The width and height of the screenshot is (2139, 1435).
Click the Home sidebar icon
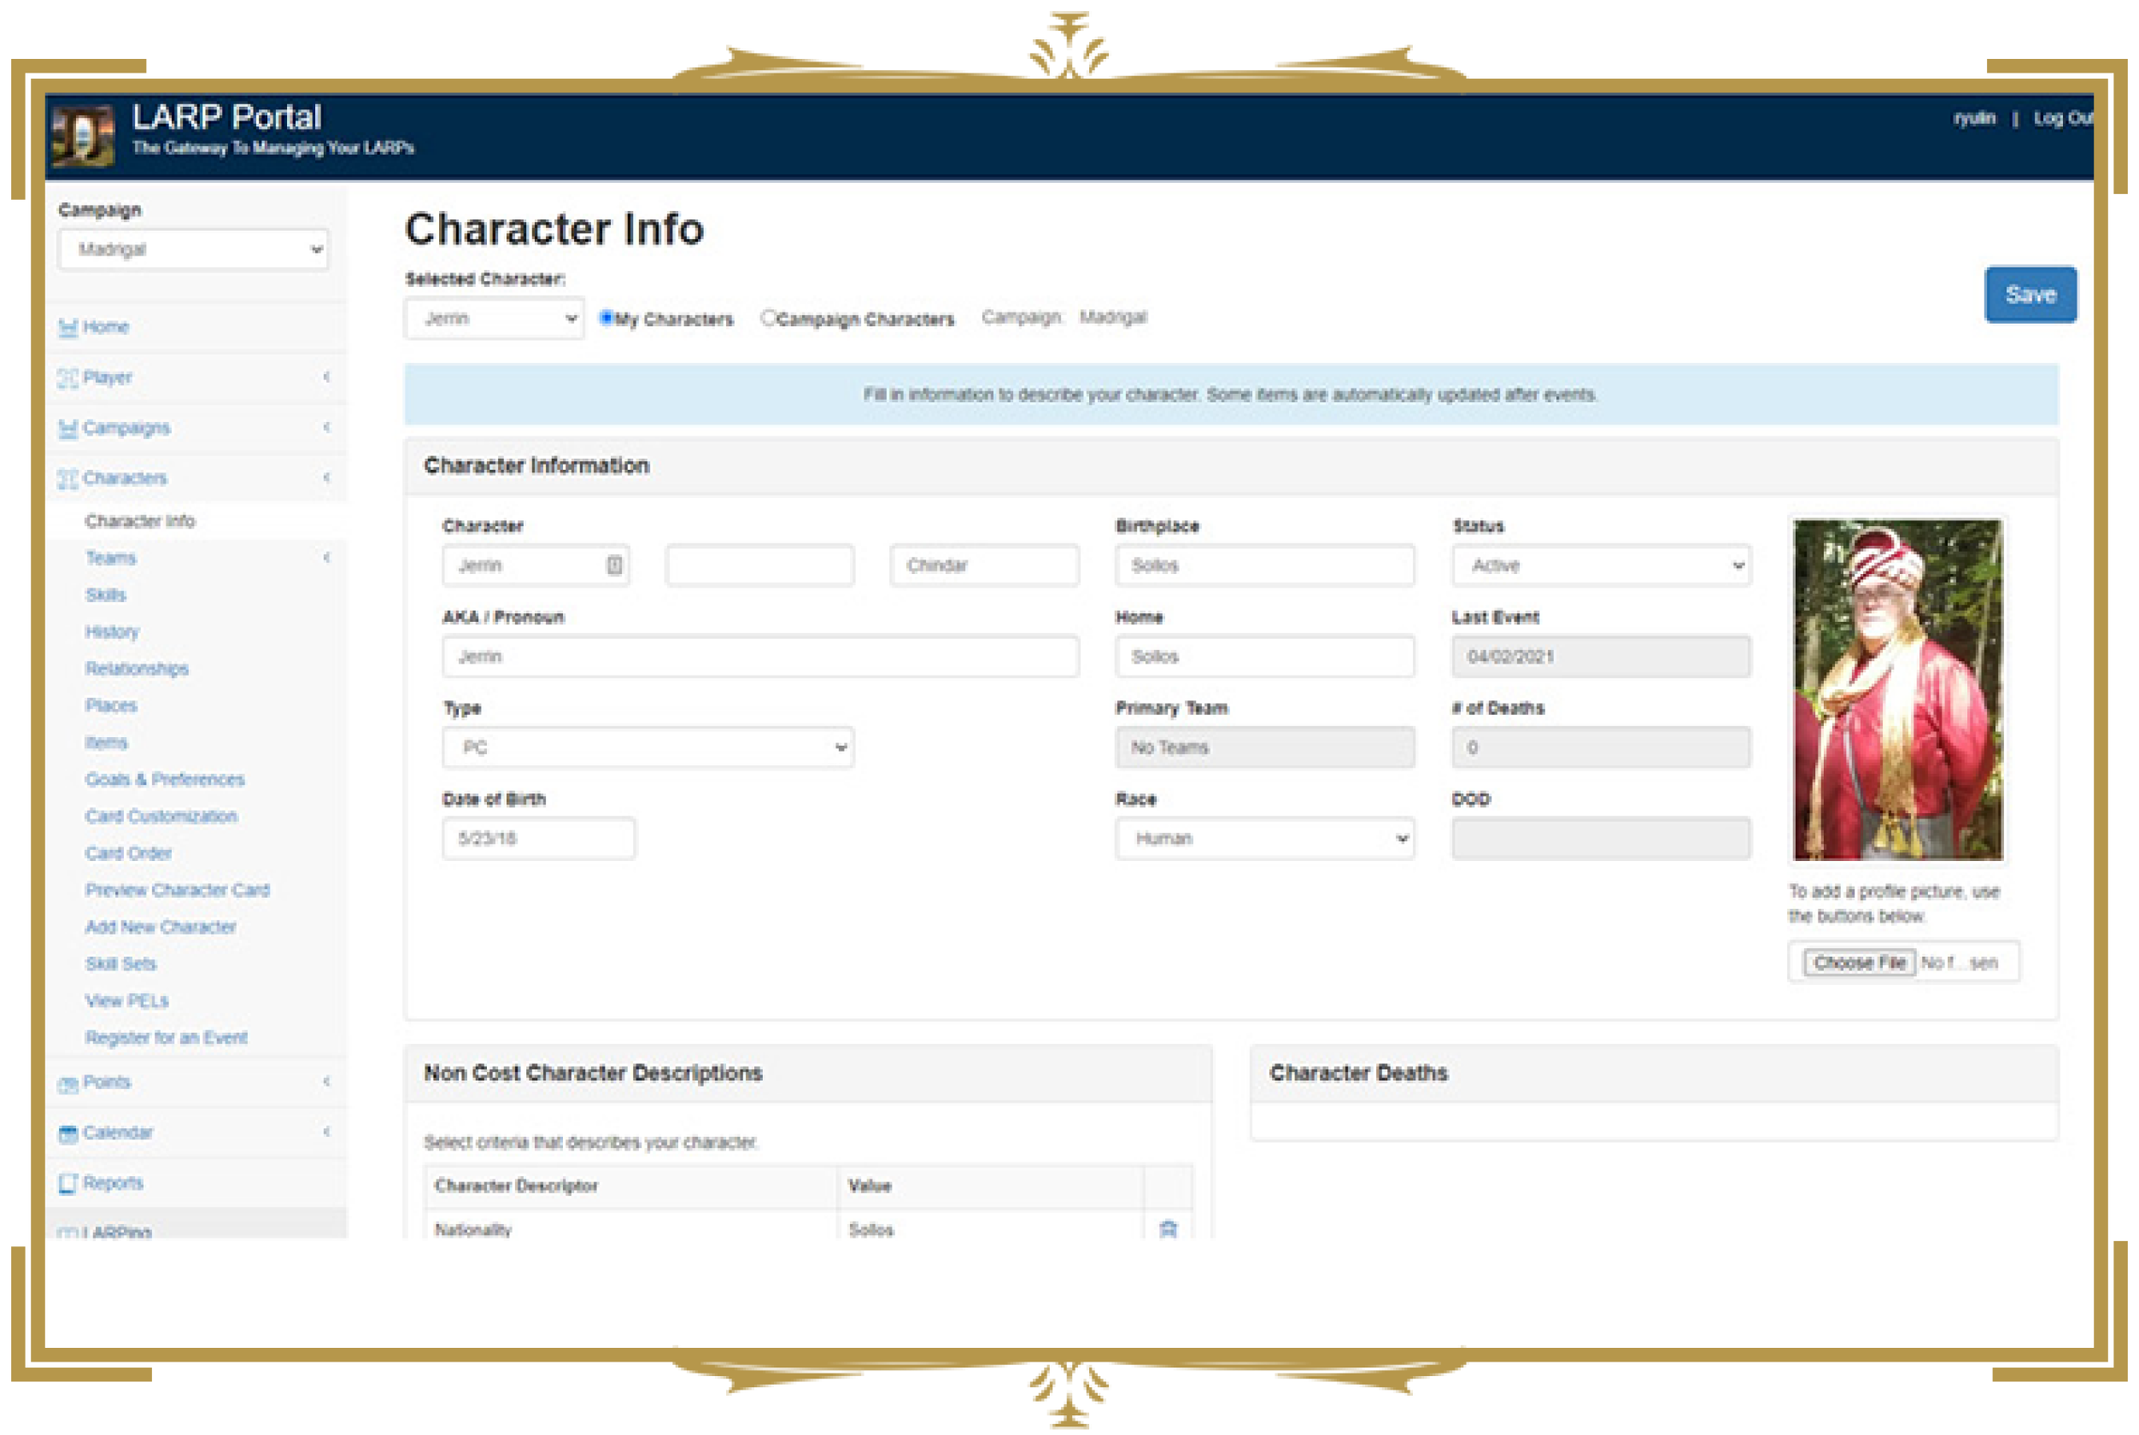(x=67, y=328)
